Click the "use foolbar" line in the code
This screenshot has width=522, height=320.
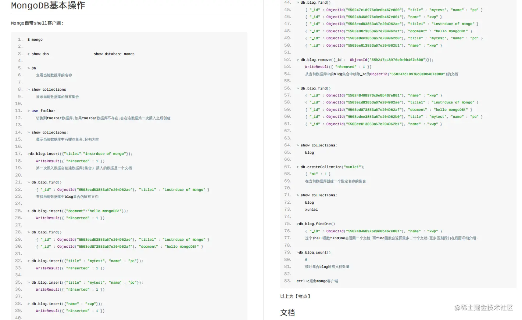coord(42,110)
